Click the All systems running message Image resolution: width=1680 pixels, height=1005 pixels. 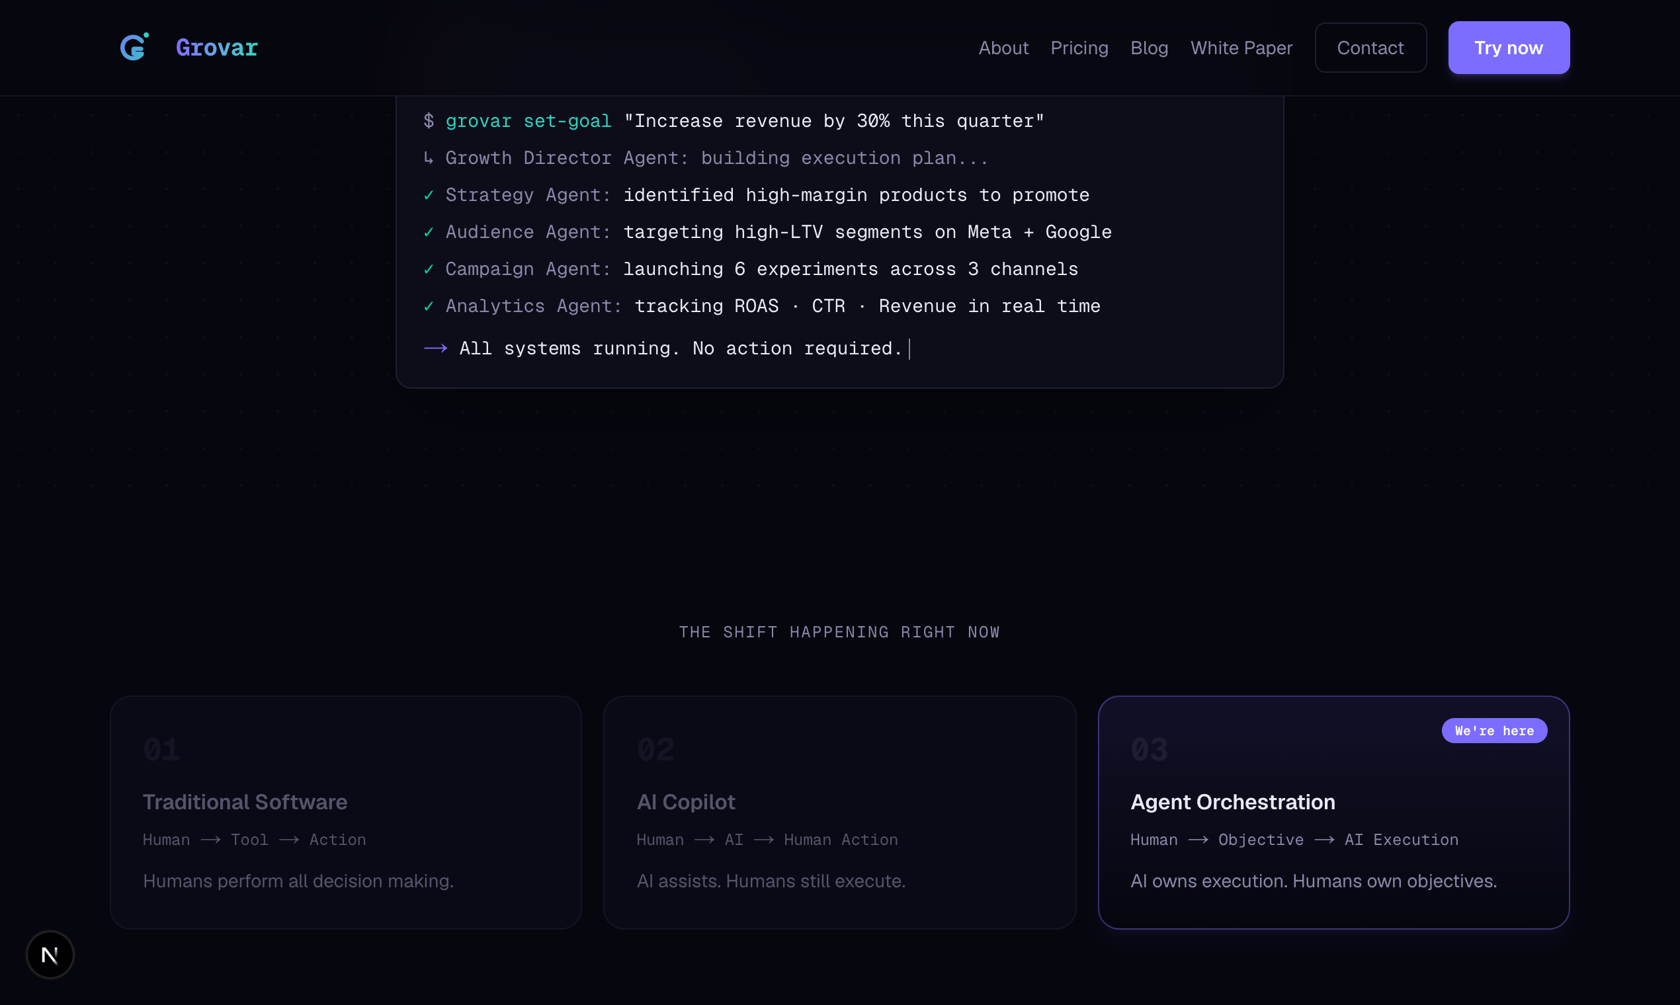coord(680,348)
